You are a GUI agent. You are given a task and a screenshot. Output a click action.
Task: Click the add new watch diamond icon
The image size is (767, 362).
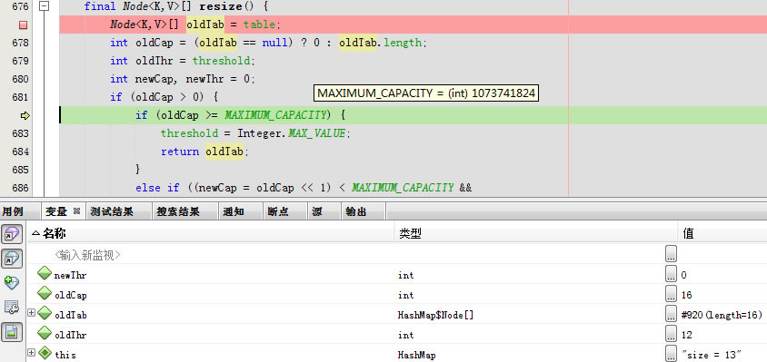pyautogui.click(x=12, y=282)
